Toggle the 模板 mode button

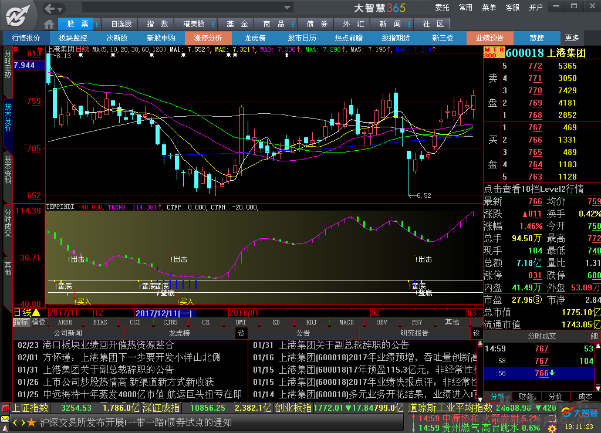click(x=38, y=322)
